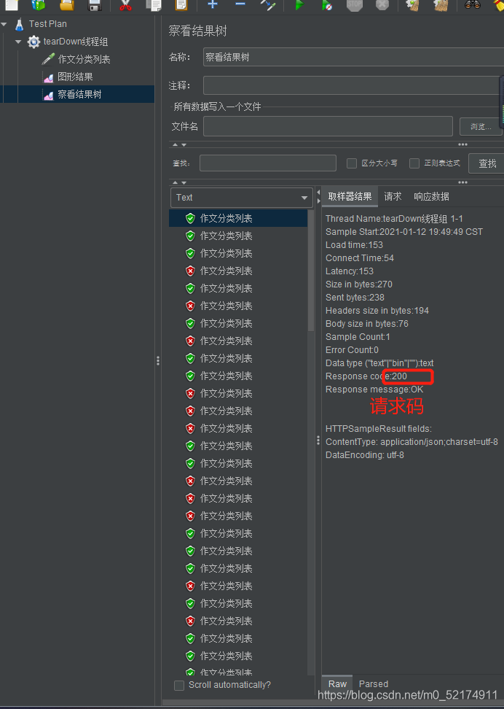This screenshot has height=709, width=504.
Task: Select the Parsed tab at bottom
Action: 374,683
